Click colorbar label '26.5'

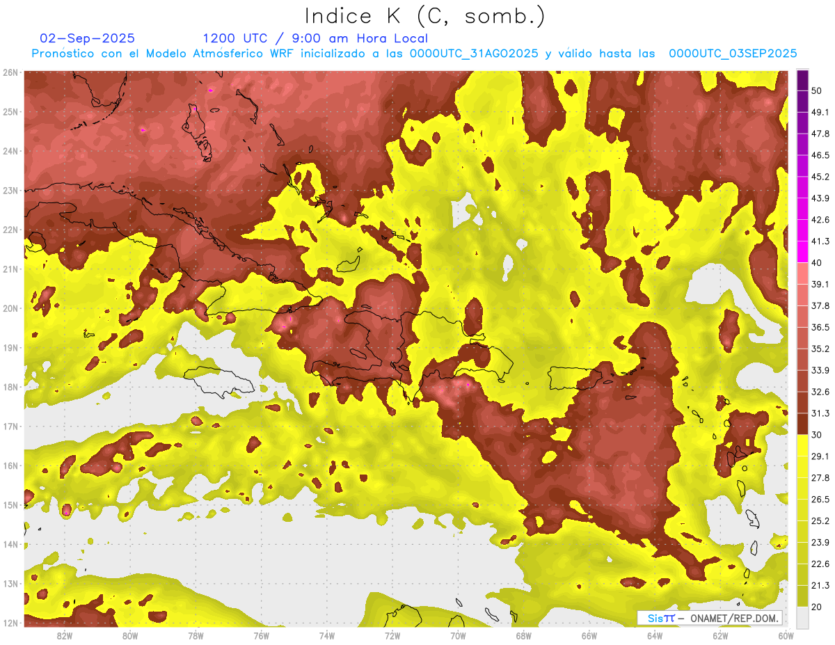(x=820, y=500)
